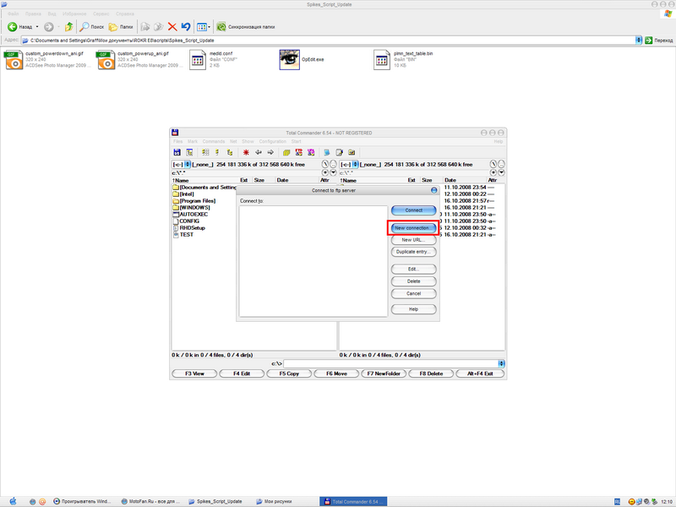Click the left arrow back icon in Total Commander
This screenshot has width=676, height=507.
point(259,152)
